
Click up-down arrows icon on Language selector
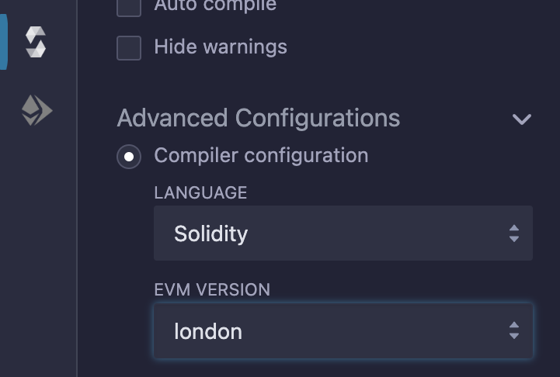point(513,233)
